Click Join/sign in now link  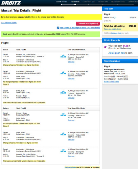pos(117,53)
